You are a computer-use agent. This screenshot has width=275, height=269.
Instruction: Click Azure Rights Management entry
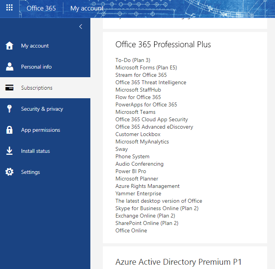point(147,186)
